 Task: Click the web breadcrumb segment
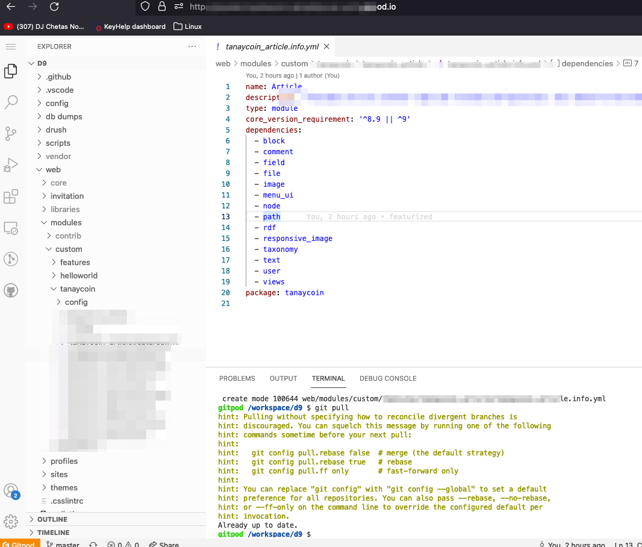coord(223,63)
